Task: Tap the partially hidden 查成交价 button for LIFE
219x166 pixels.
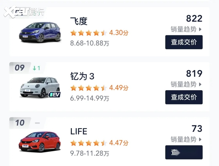Action: 184,152
